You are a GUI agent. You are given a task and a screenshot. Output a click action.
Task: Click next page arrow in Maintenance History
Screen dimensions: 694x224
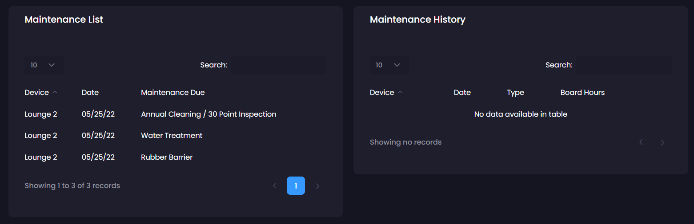click(x=662, y=142)
